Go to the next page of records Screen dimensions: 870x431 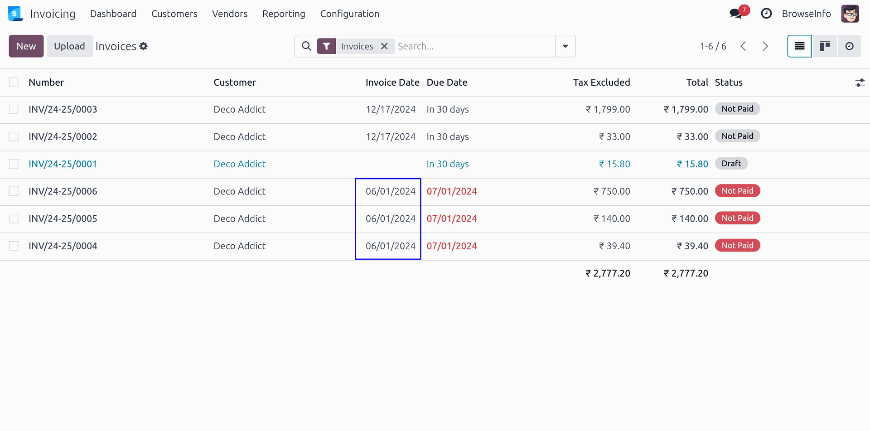[x=765, y=46]
